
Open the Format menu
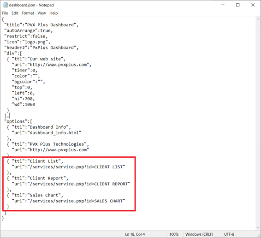[x=28, y=13]
